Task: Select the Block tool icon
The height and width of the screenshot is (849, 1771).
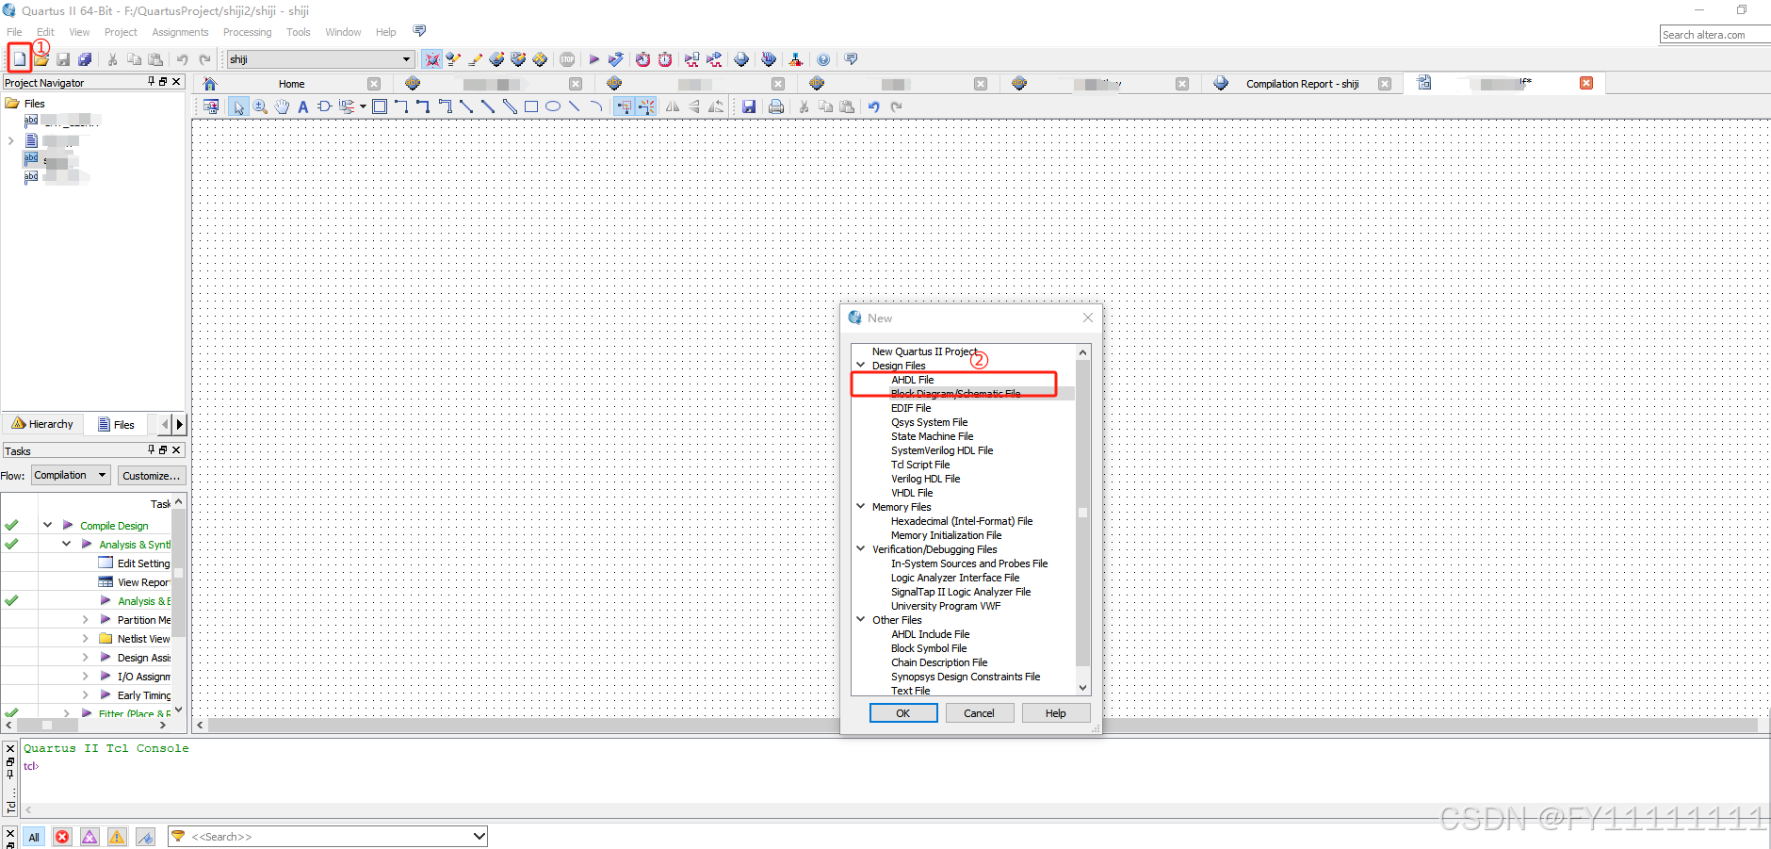Action: (380, 106)
